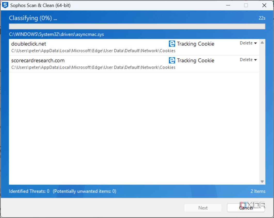Click the grayed-out Next button

203,208
